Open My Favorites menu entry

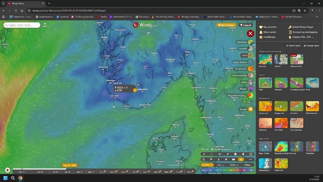[x=270, y=27]
